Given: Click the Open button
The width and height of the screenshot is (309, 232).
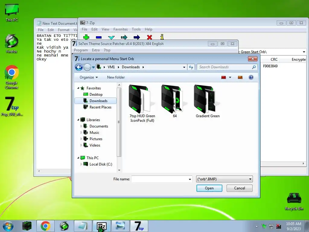Looking at the screenshot, I should tap(209, 188).
